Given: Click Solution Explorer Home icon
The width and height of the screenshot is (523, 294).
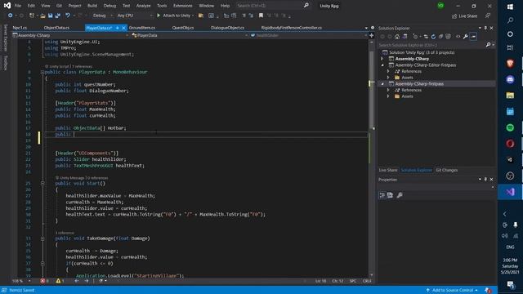Looking at the screenshot, I should (397, 36).
